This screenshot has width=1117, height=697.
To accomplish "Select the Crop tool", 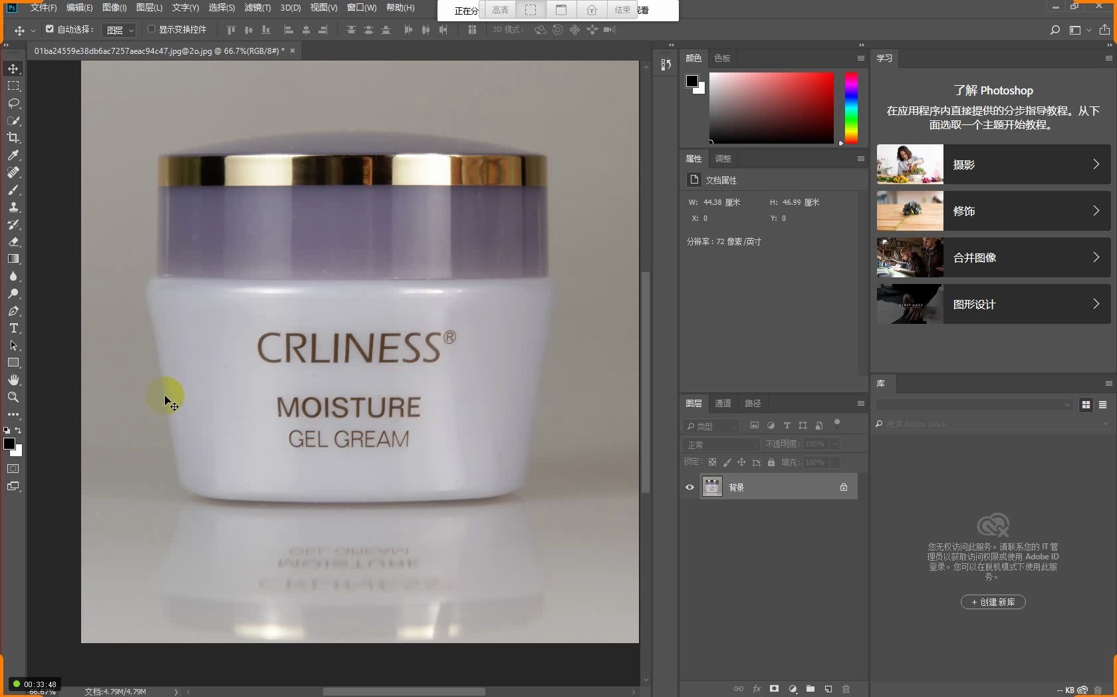I will tap(13, 138).
